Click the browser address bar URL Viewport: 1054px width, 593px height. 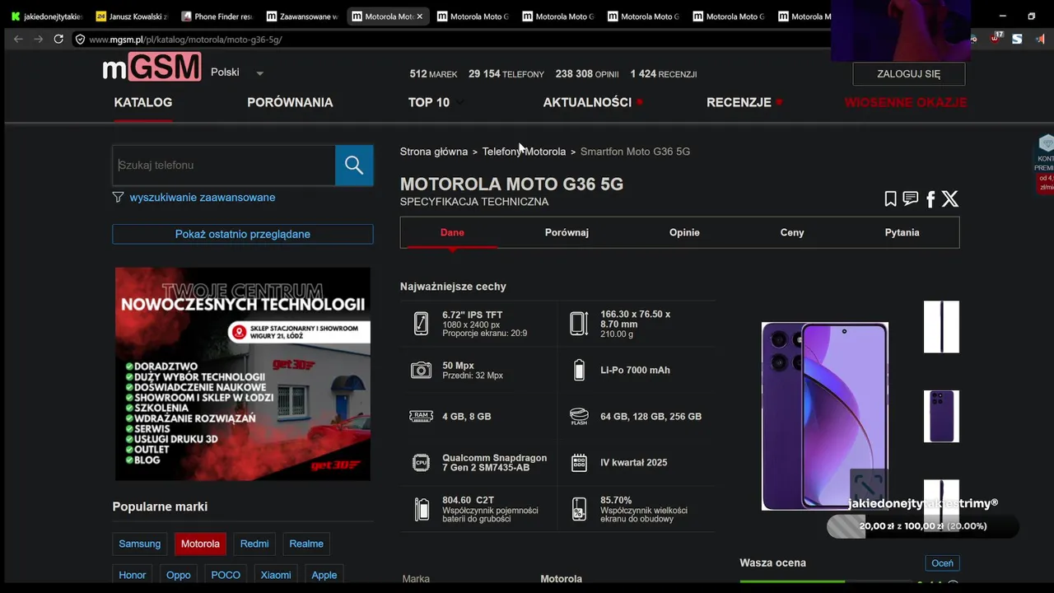point(185,40)
